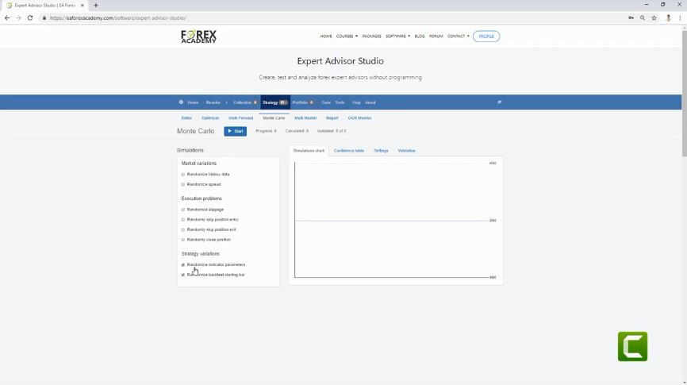This screenshot has width=687, height=385.
Task: Bookmark this page with the star icon
Action: (x=654, y=17)
